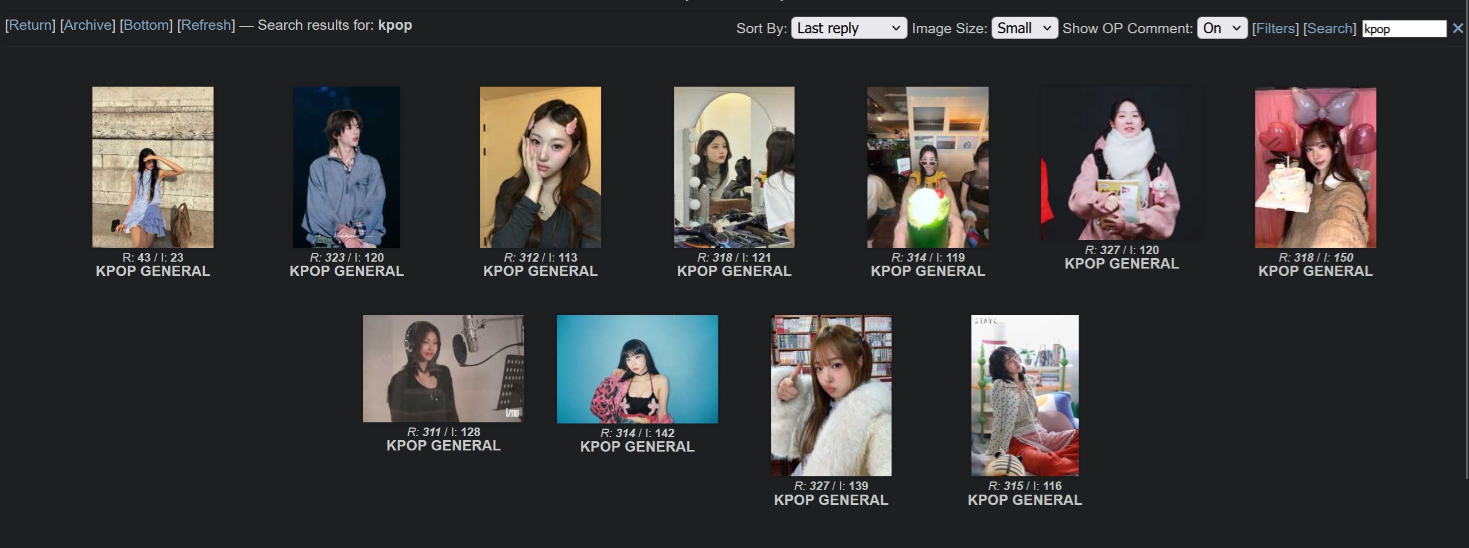
Task: Click the stats text R: 311 / I: 128
Action: (443, 432)
